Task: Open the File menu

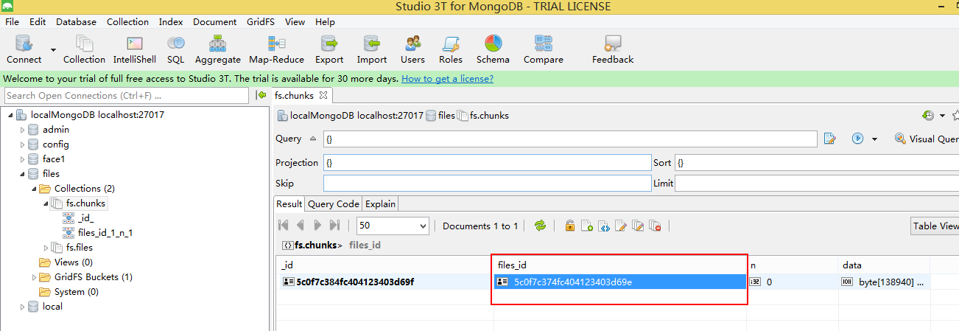Action: pos(12,22)
